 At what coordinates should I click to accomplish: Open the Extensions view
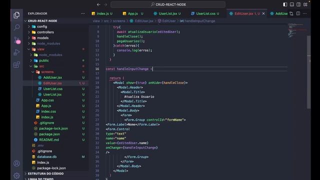pyautogui.click(x=16, y=65)
